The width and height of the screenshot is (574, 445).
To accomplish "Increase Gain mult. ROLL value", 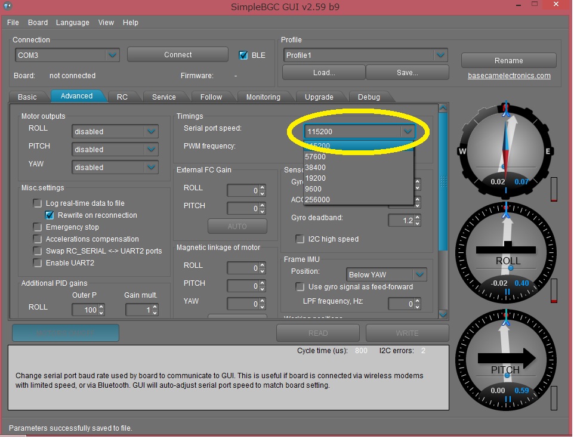I will point(155,307).
